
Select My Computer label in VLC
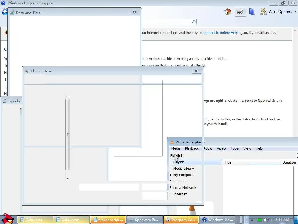[184, 175]
